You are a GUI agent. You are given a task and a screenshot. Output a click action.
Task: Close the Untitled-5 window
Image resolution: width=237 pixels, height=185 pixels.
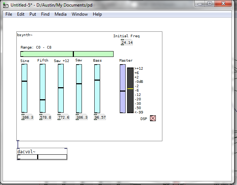(223, 4)
